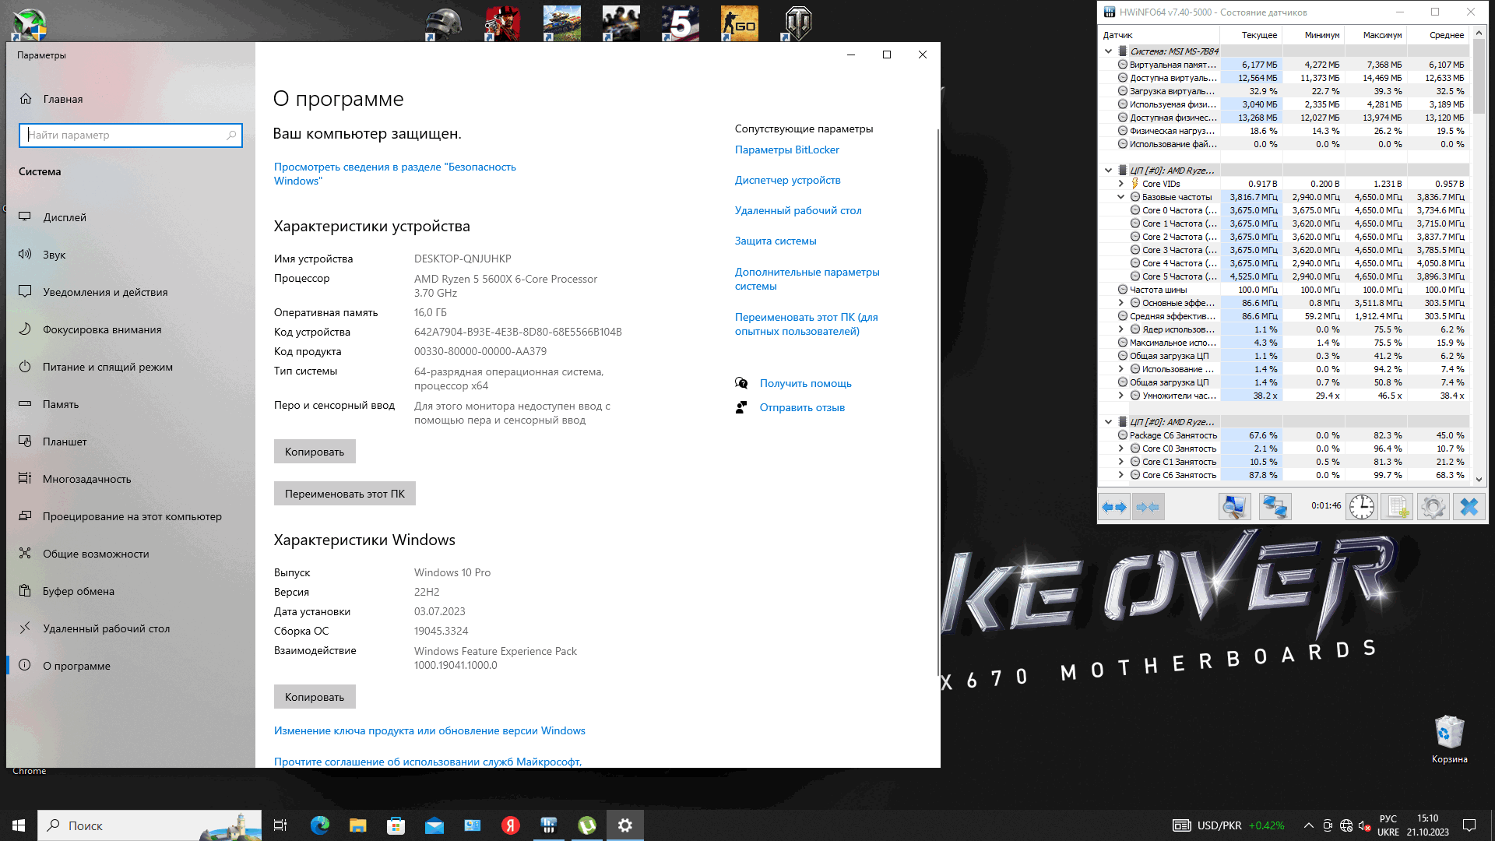Open HWiNFO sensor settings gear
The image size is (1495, 841).
click(x=1433, y=507)
